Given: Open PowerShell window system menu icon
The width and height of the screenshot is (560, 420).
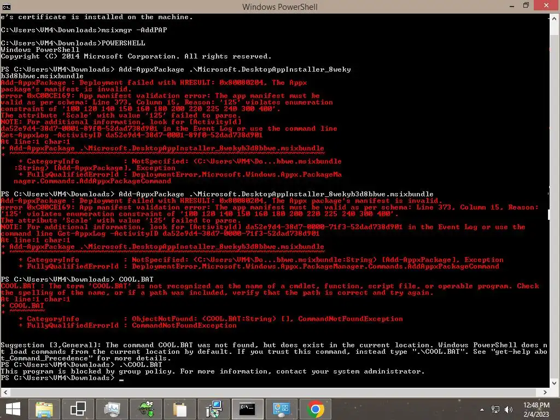Looking at the screenshot, I should (7, 7).
